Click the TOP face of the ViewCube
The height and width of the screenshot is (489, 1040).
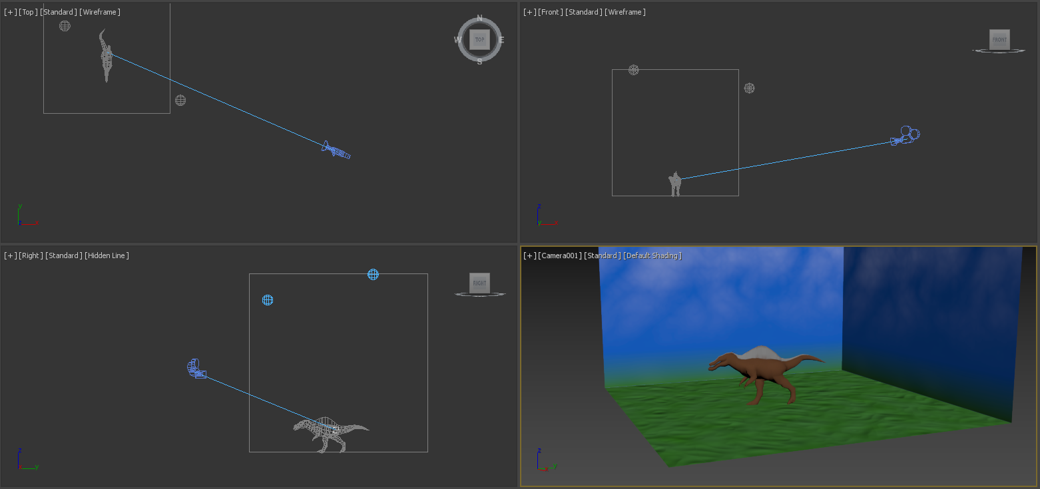pyautogui.click(x=479, y=39)
